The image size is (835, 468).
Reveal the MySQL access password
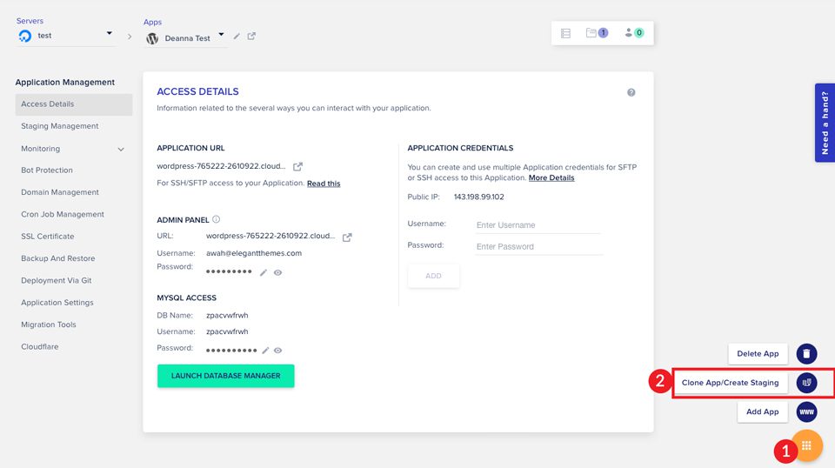click(x=278, y=350)
